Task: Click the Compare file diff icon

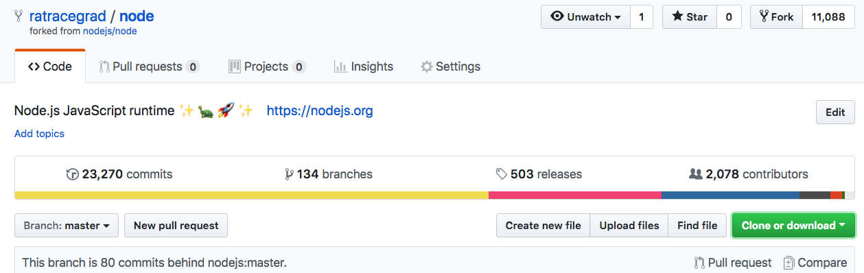Action: [x=789, y=262]
